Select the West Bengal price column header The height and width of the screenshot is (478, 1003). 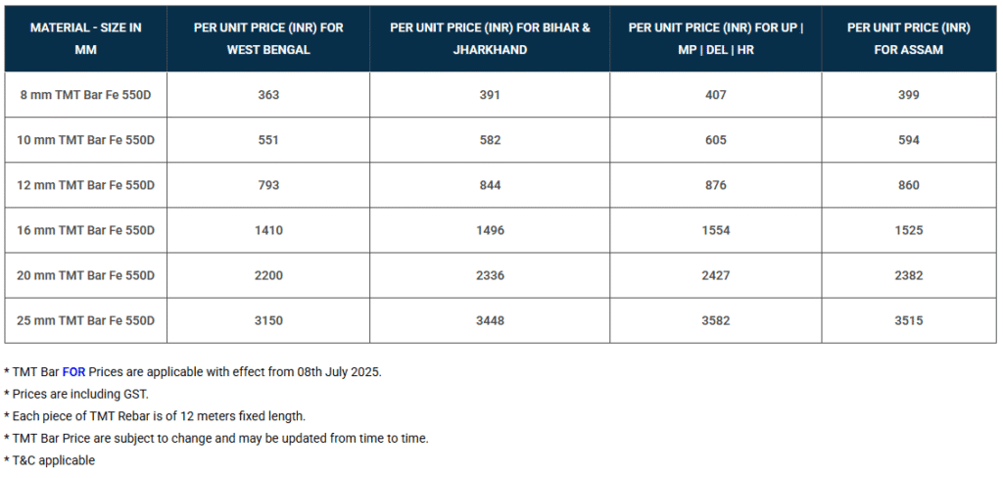[x=268, y=38]
